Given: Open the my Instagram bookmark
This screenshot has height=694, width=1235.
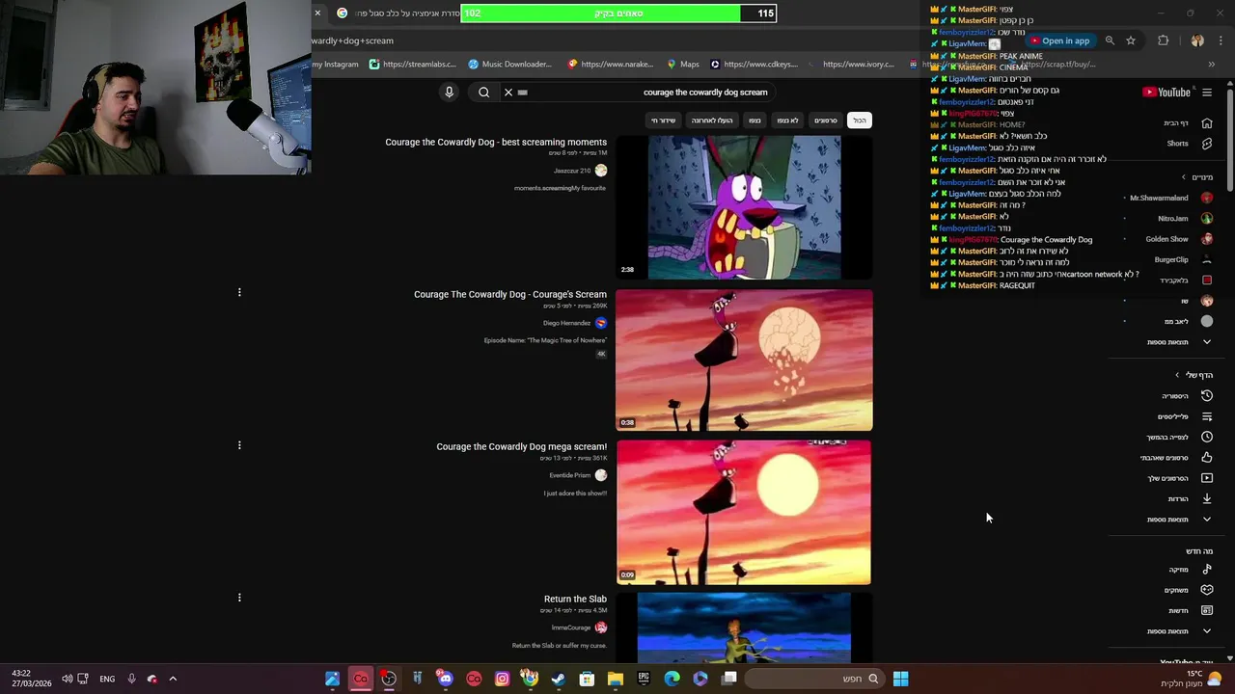Looking at the screenshot, I should (335, 65).
